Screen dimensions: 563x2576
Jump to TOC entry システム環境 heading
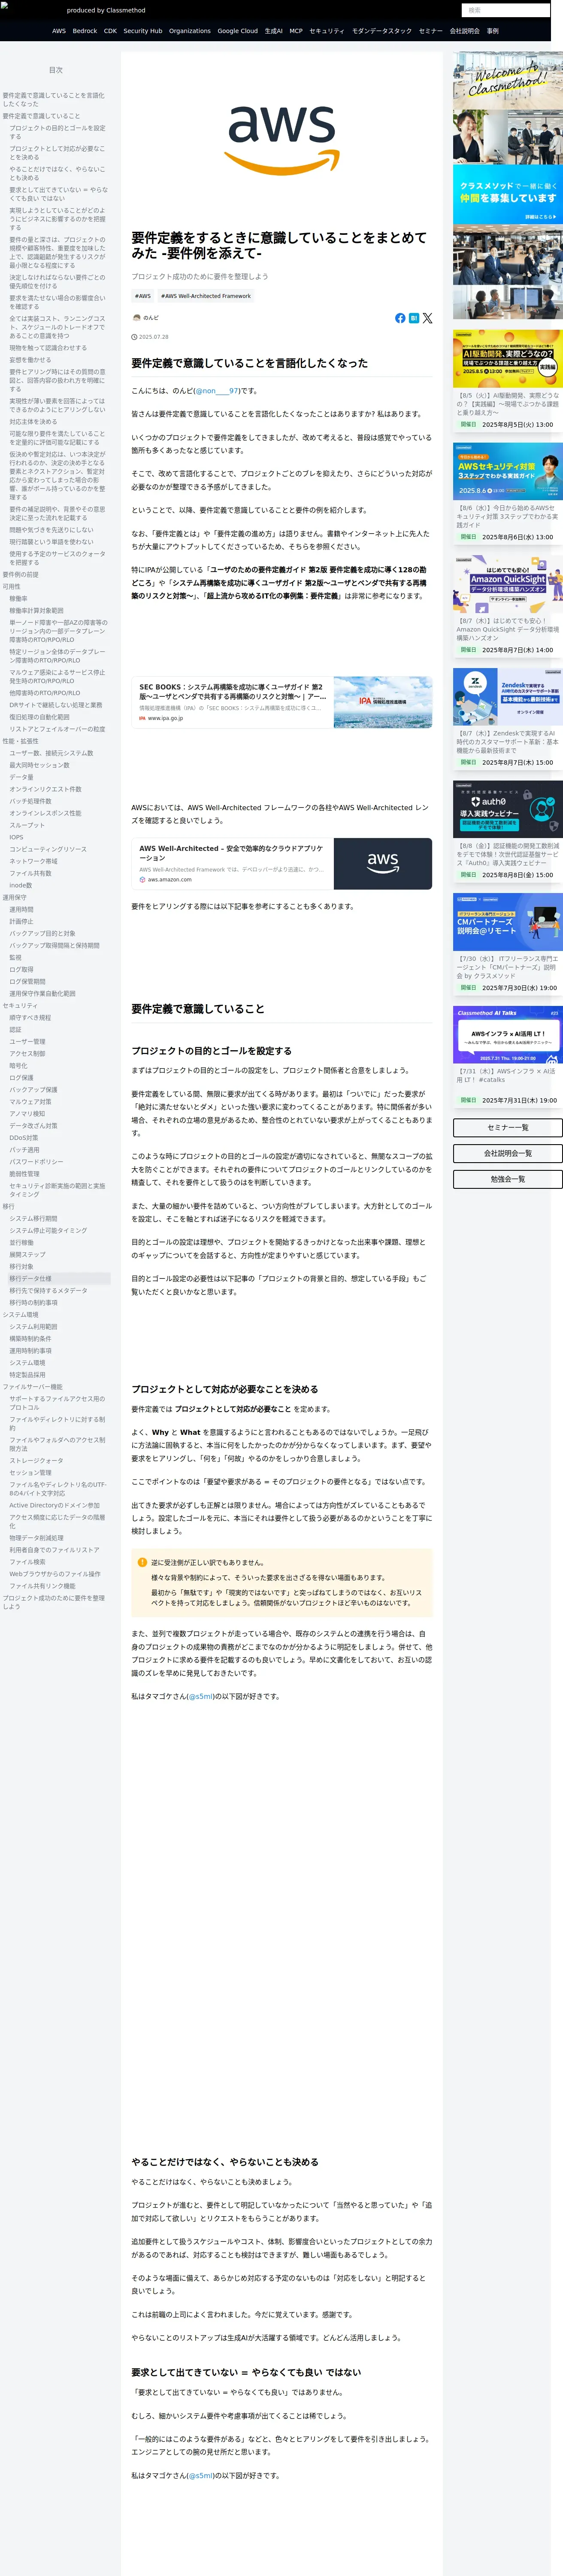click(x=20, y=1314)
